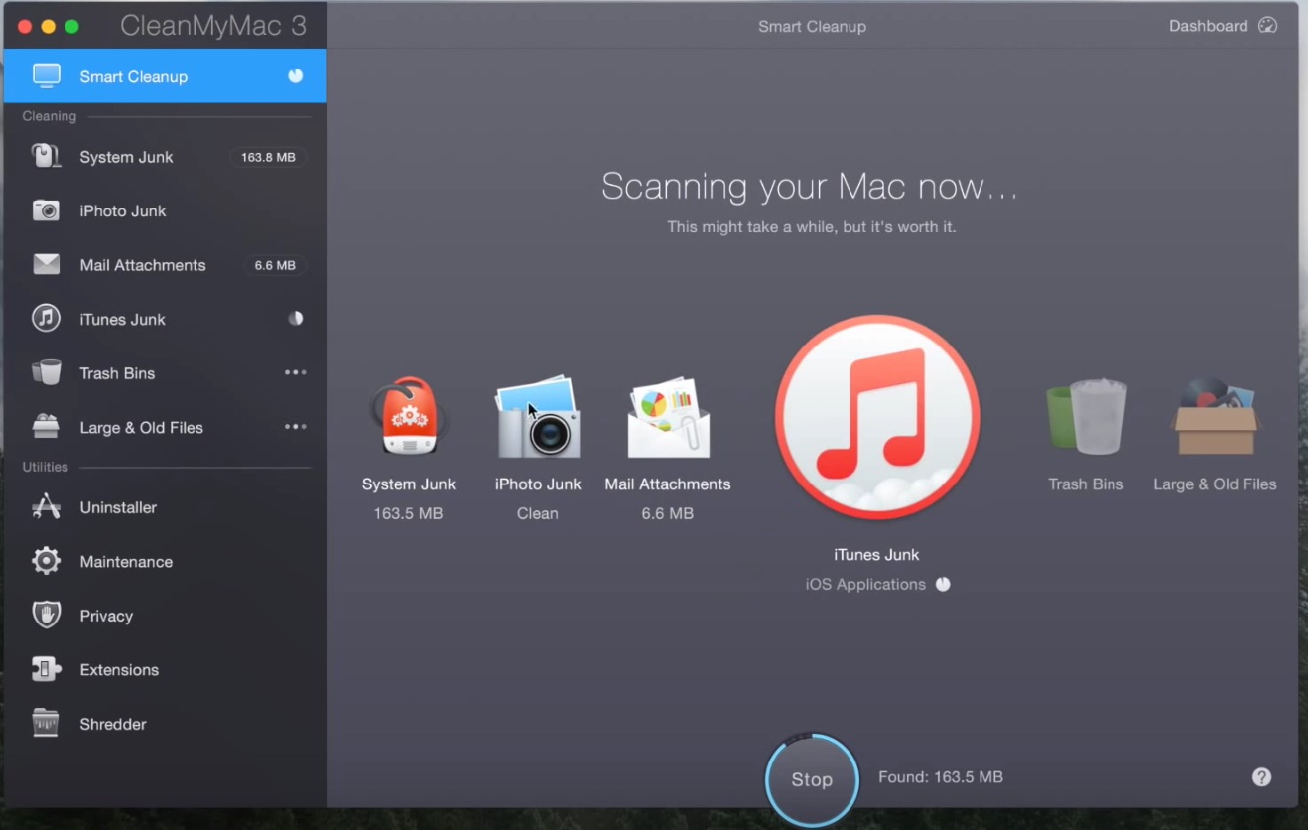1308x830 pixels.
Task: Open the Maintenance gear sidebar icon
Action: (46, 562)
